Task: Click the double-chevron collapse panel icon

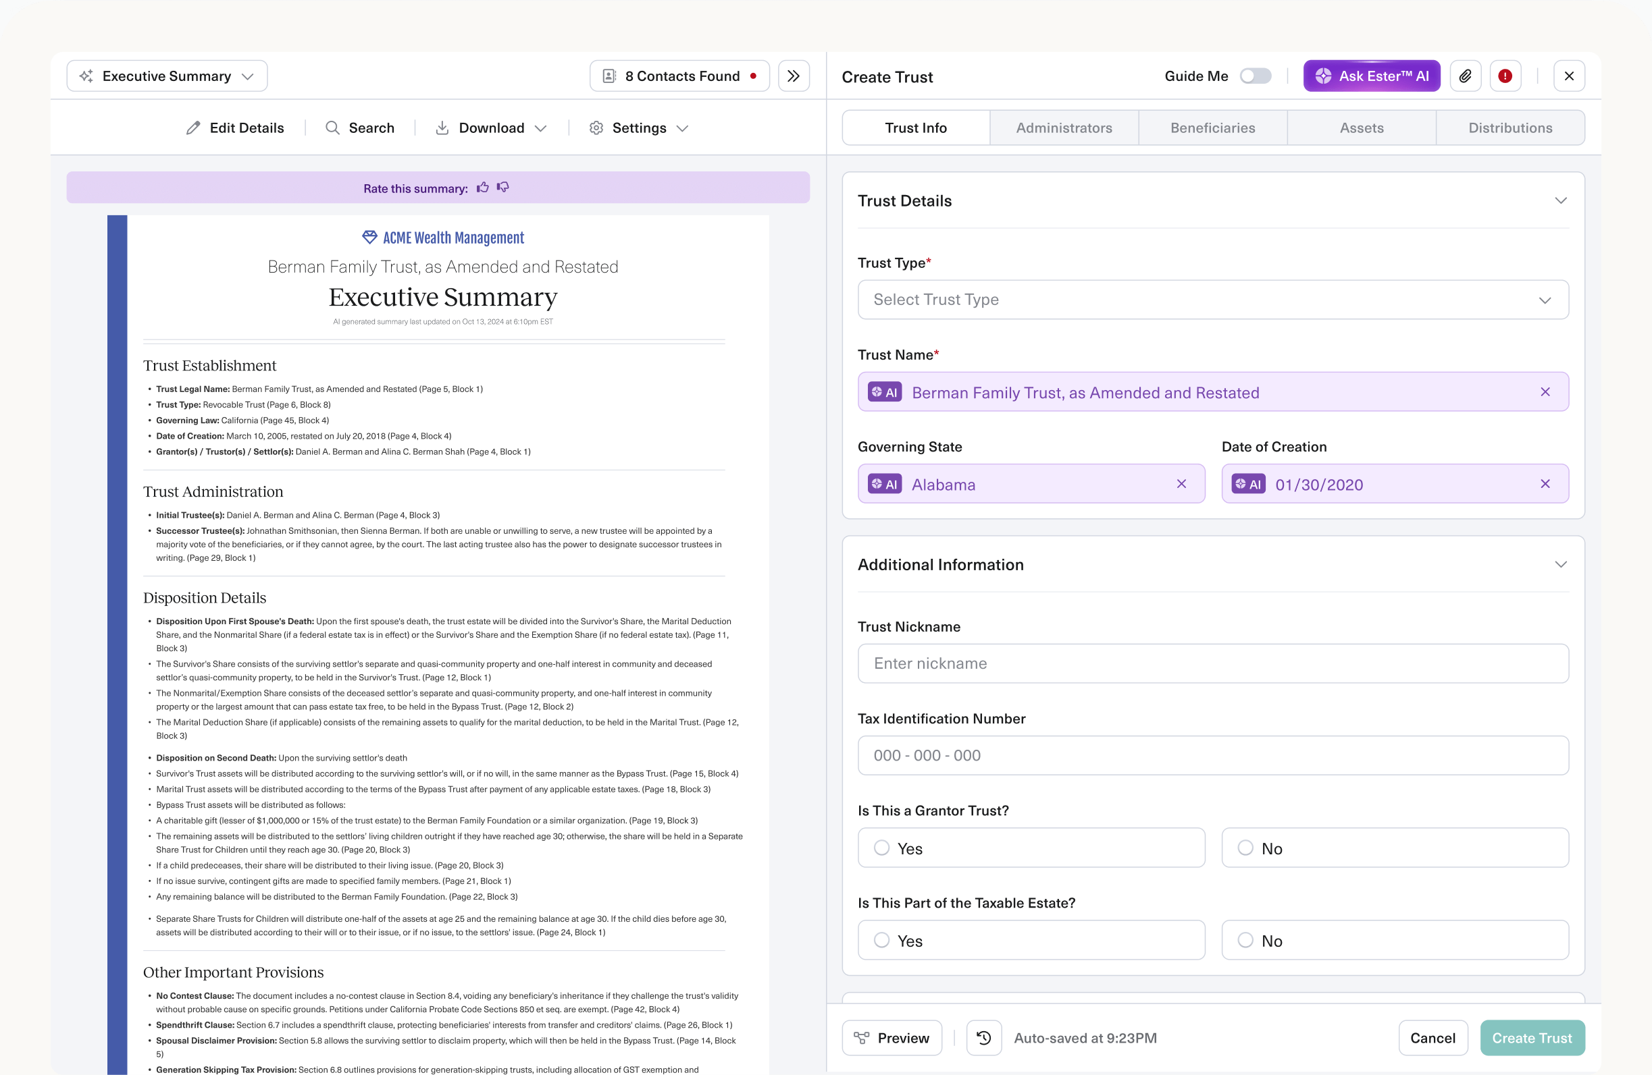Action: click(794, 76)
